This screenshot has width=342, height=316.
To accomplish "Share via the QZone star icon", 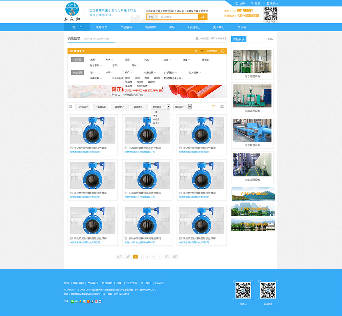I will [80, 301].
